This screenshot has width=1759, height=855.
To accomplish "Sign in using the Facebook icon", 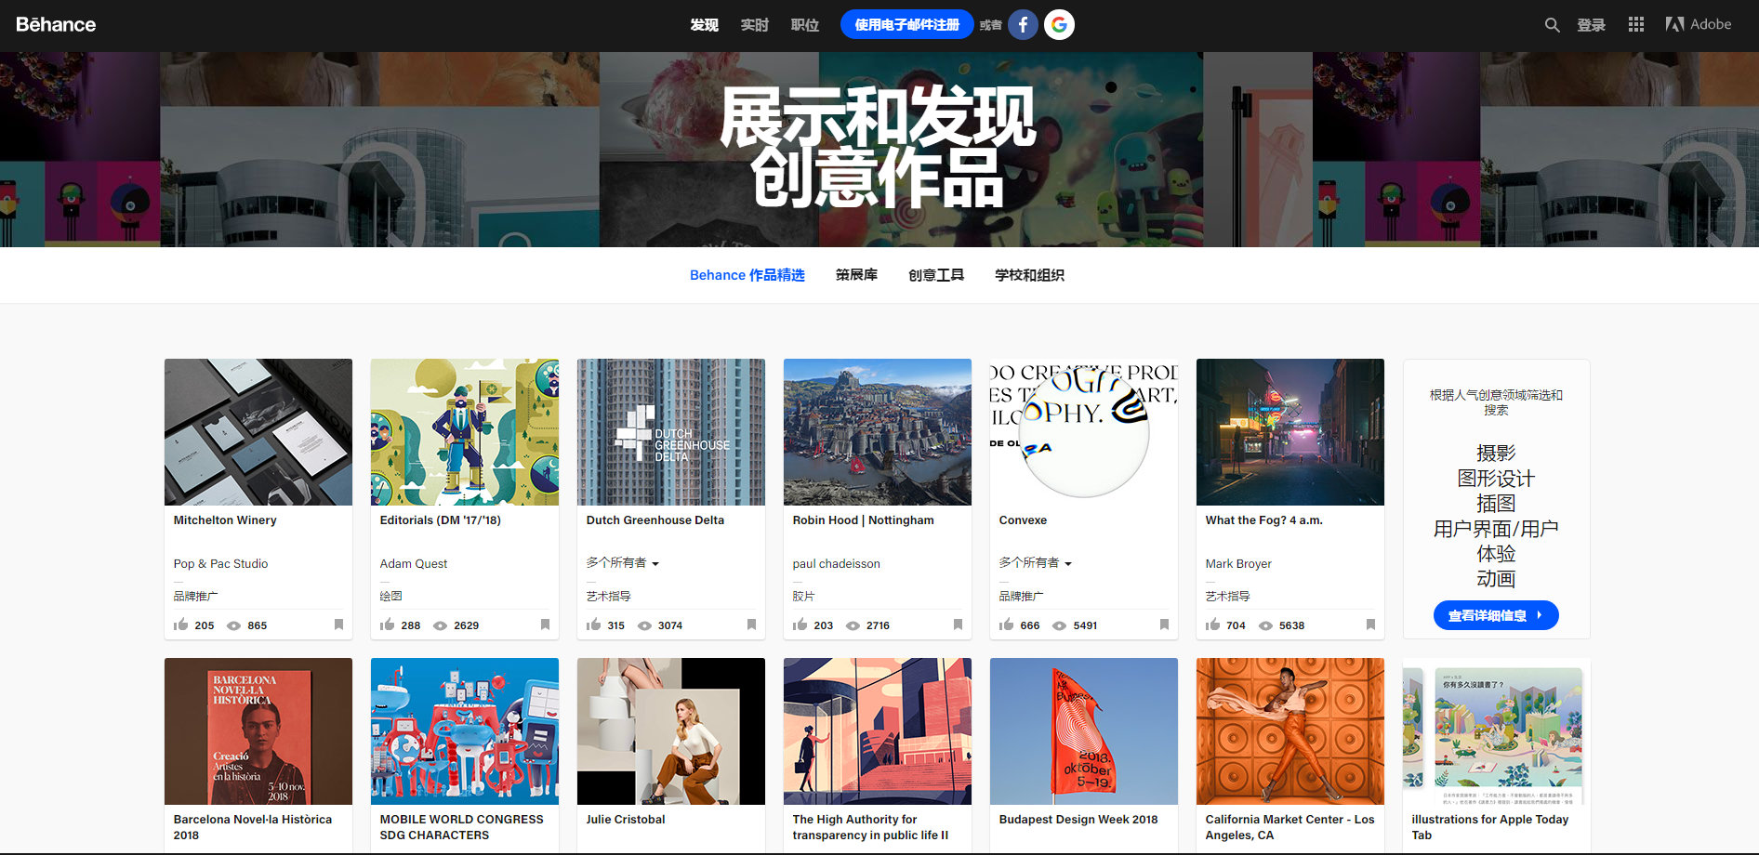I will coord(1023,24).
